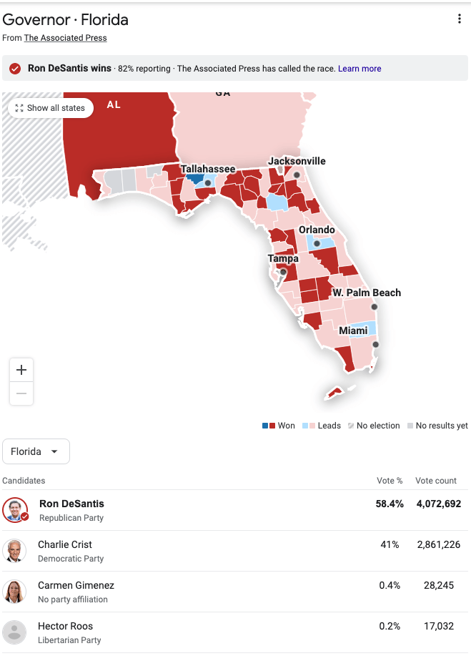
Task: Click the light blue Leads legend swatch
Action: point(306,426)
